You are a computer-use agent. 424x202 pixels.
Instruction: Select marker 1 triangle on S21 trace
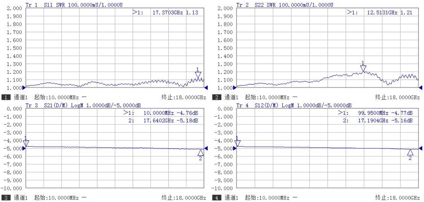[26, 143]
